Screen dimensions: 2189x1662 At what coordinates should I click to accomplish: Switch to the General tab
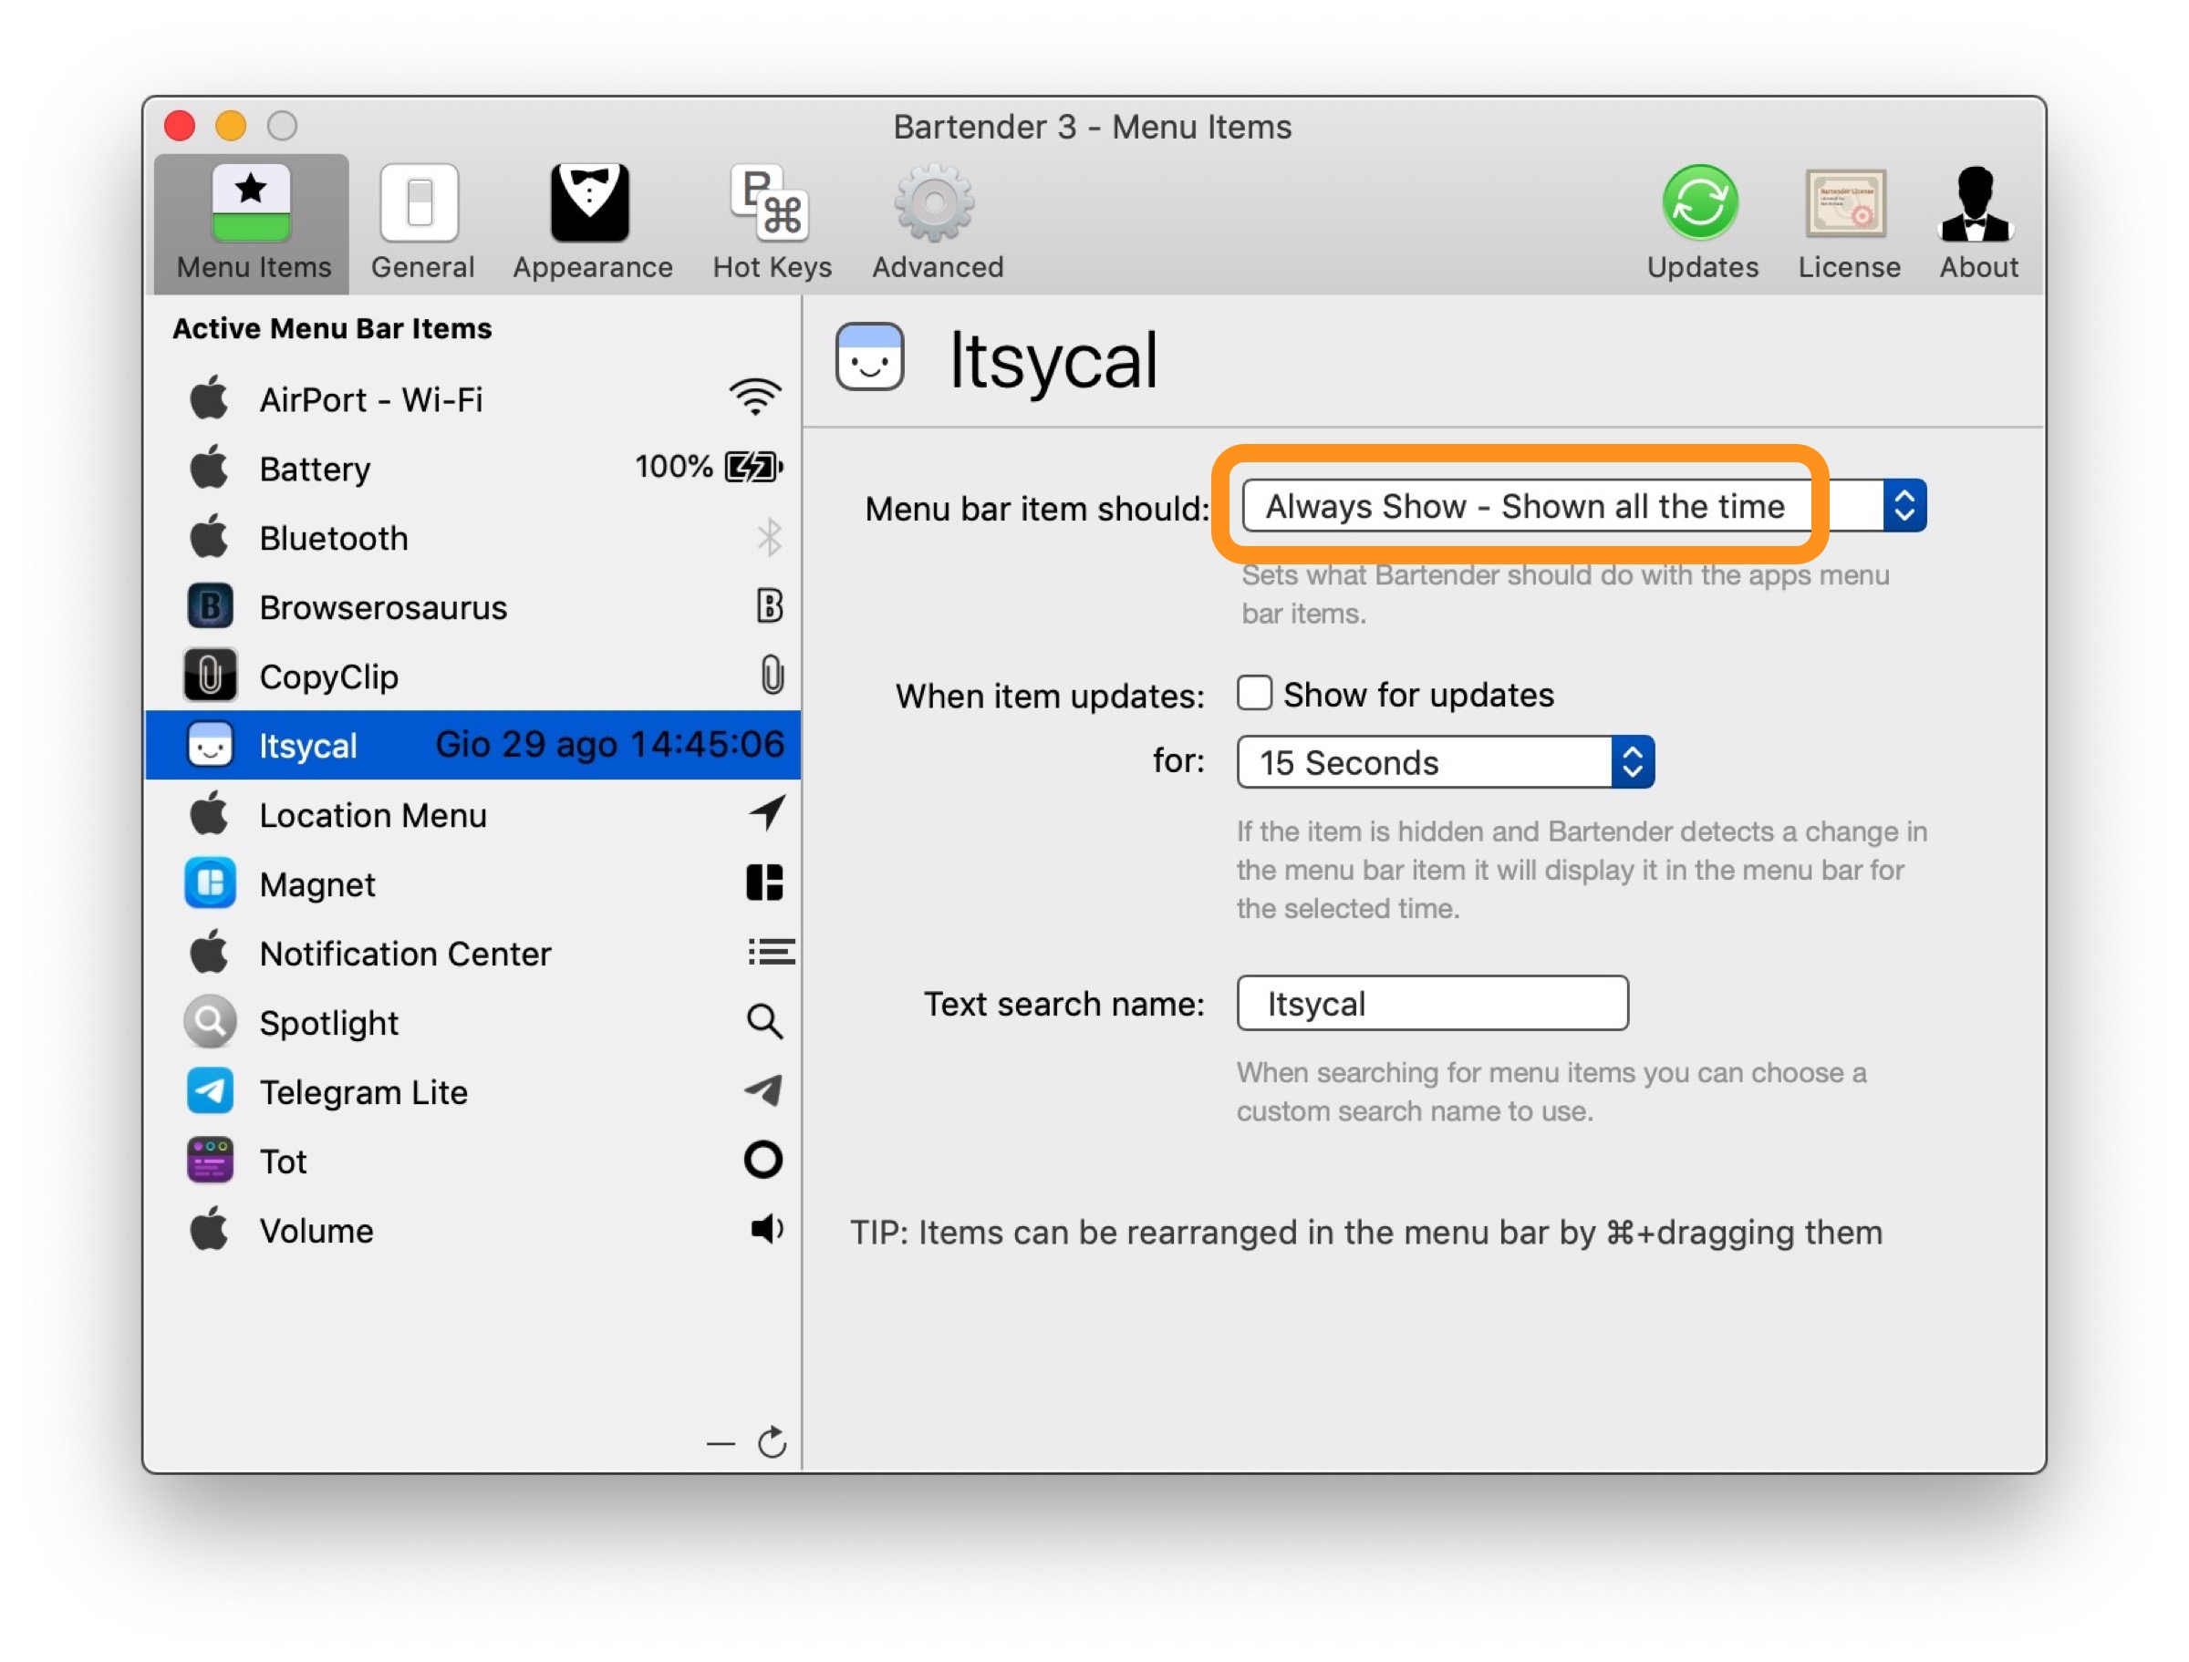pos(421,221)
